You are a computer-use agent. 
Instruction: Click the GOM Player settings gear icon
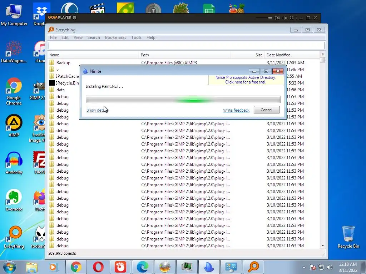pyautogui.click(x=74, y=17)
